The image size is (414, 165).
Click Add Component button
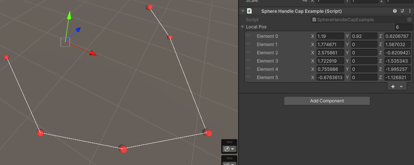click(x=327, y=101)
